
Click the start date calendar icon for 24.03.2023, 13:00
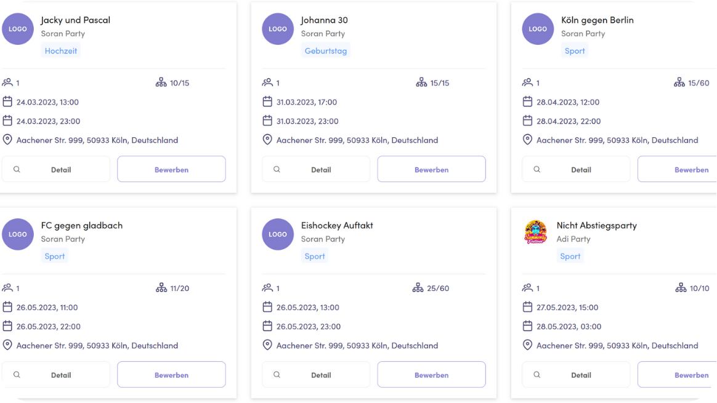pos(7,102)
